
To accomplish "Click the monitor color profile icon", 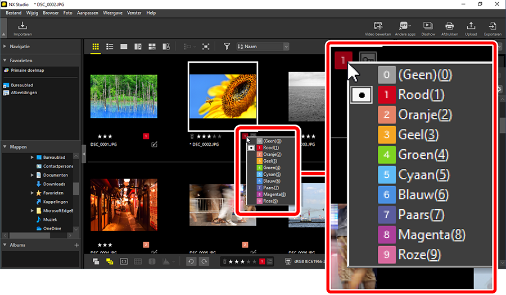I will [288, 261].
